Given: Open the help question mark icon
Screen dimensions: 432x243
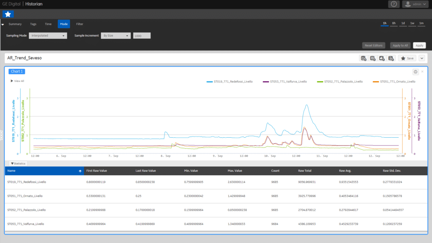Looking at the screenshot, I should coord(393,4).
